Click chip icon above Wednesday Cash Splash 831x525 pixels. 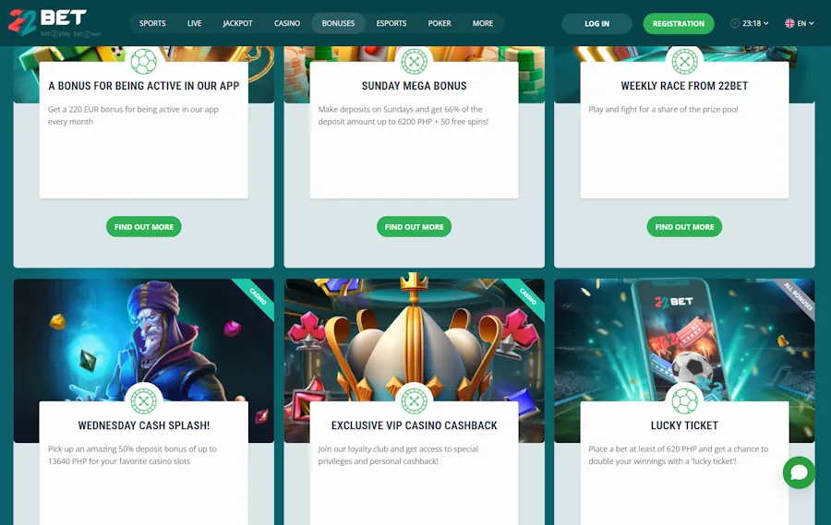(x=144, y=401)
